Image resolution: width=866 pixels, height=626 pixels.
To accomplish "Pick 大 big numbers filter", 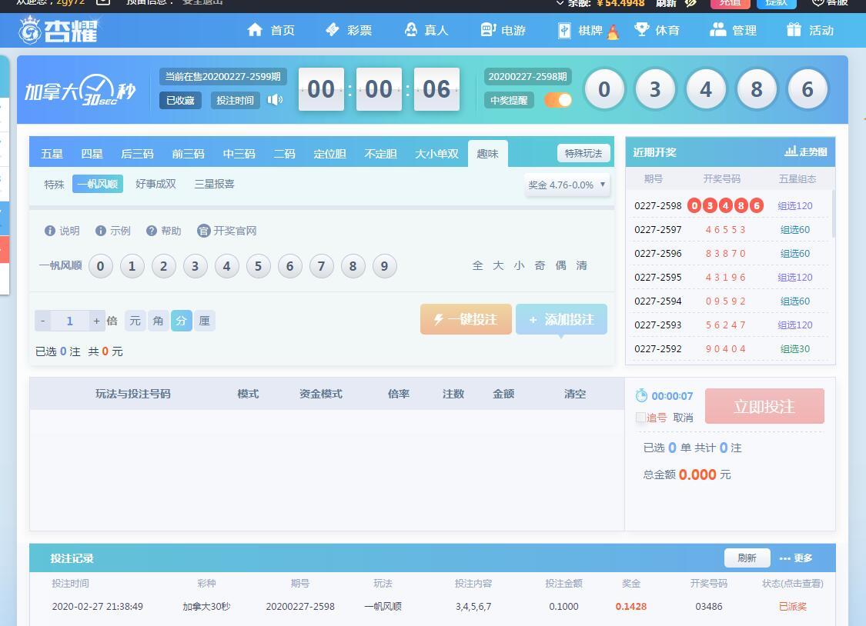I will click(x=498, y=265).
